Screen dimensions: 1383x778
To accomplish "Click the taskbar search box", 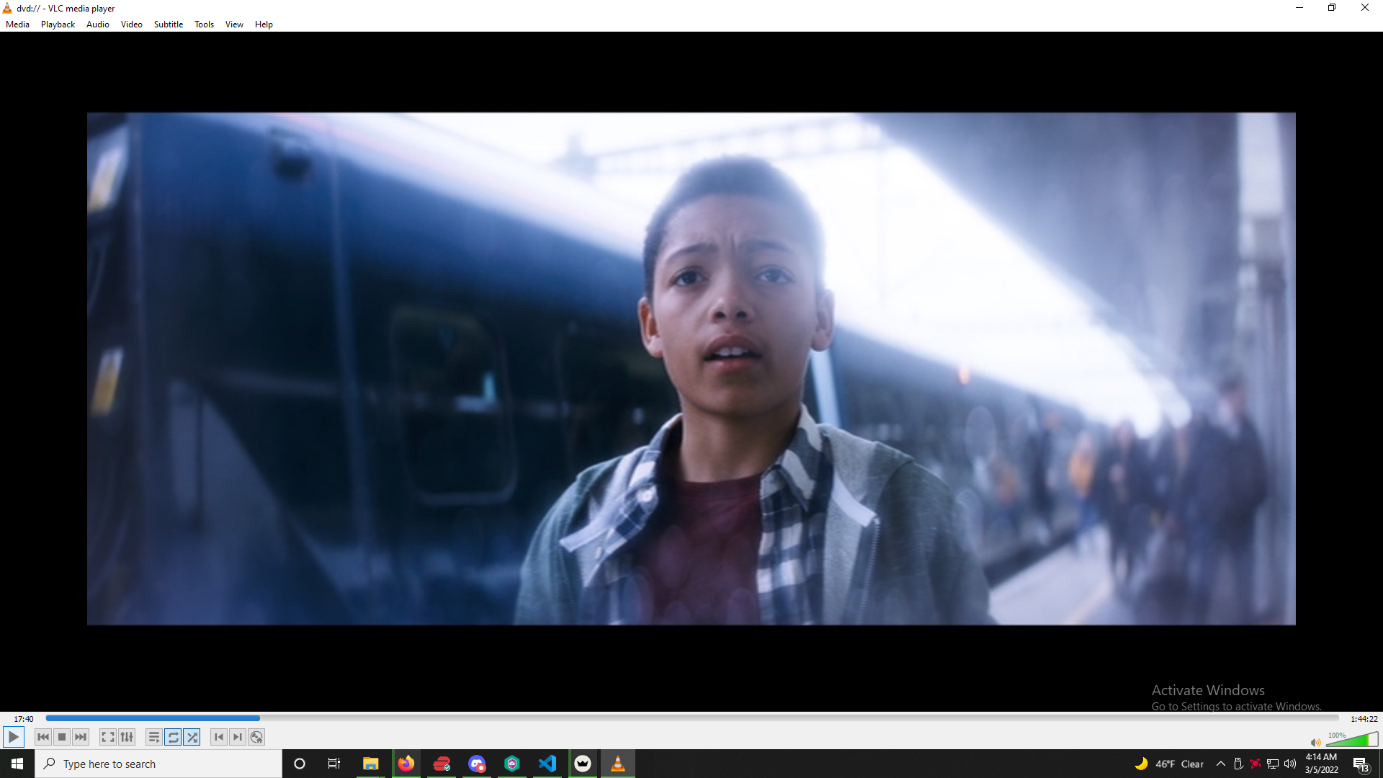I will click(158, 764).
